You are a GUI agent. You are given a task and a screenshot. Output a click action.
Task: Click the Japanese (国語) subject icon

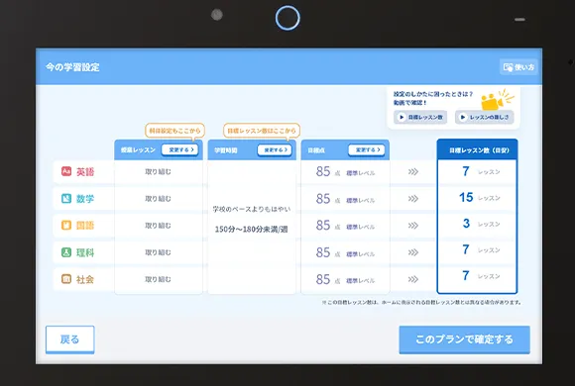[66, 225]
